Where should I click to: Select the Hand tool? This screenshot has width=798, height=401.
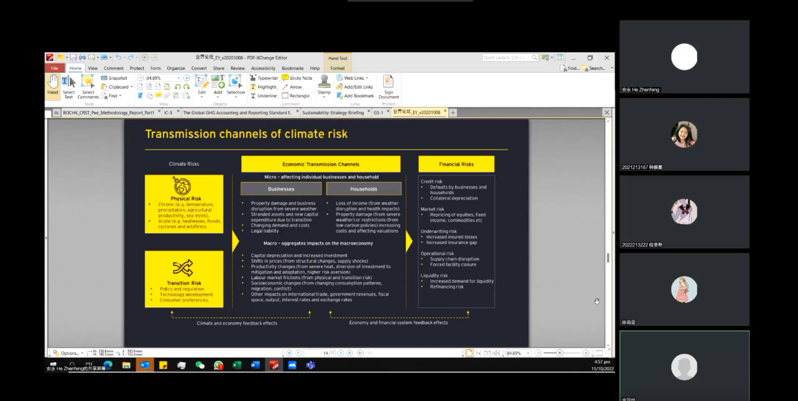tap(53, 85)
